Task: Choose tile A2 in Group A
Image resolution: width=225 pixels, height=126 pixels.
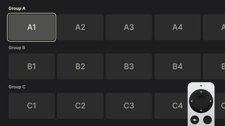Action: point(80,27)
